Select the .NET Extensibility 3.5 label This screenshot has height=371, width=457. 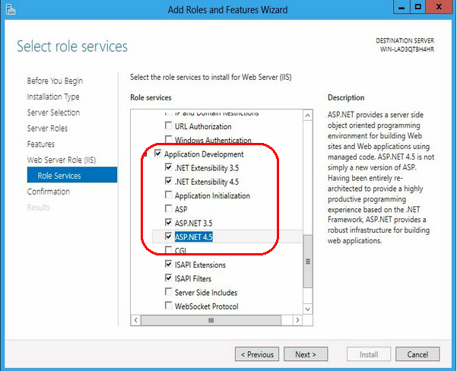[207, 168]
